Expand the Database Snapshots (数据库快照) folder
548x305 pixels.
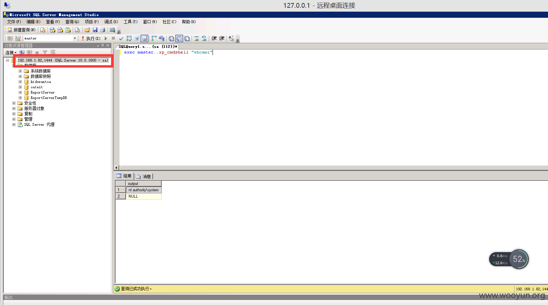[x=20, y=77]
